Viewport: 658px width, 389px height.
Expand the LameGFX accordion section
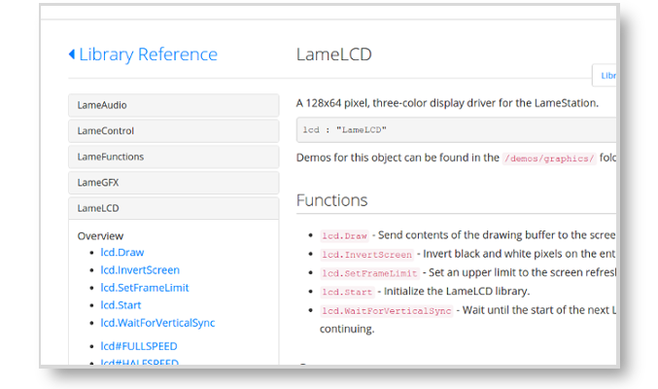(x=174, y=183)
